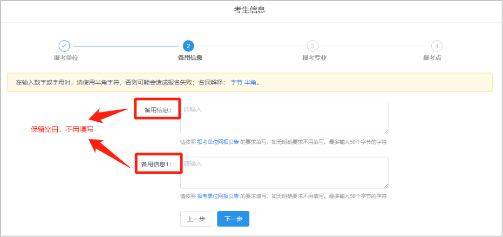Focus the 备用信息1 text area
Image resolution: width=503 pixels, height=237 pixels.
pyautogui.click(x=284, y=172)
